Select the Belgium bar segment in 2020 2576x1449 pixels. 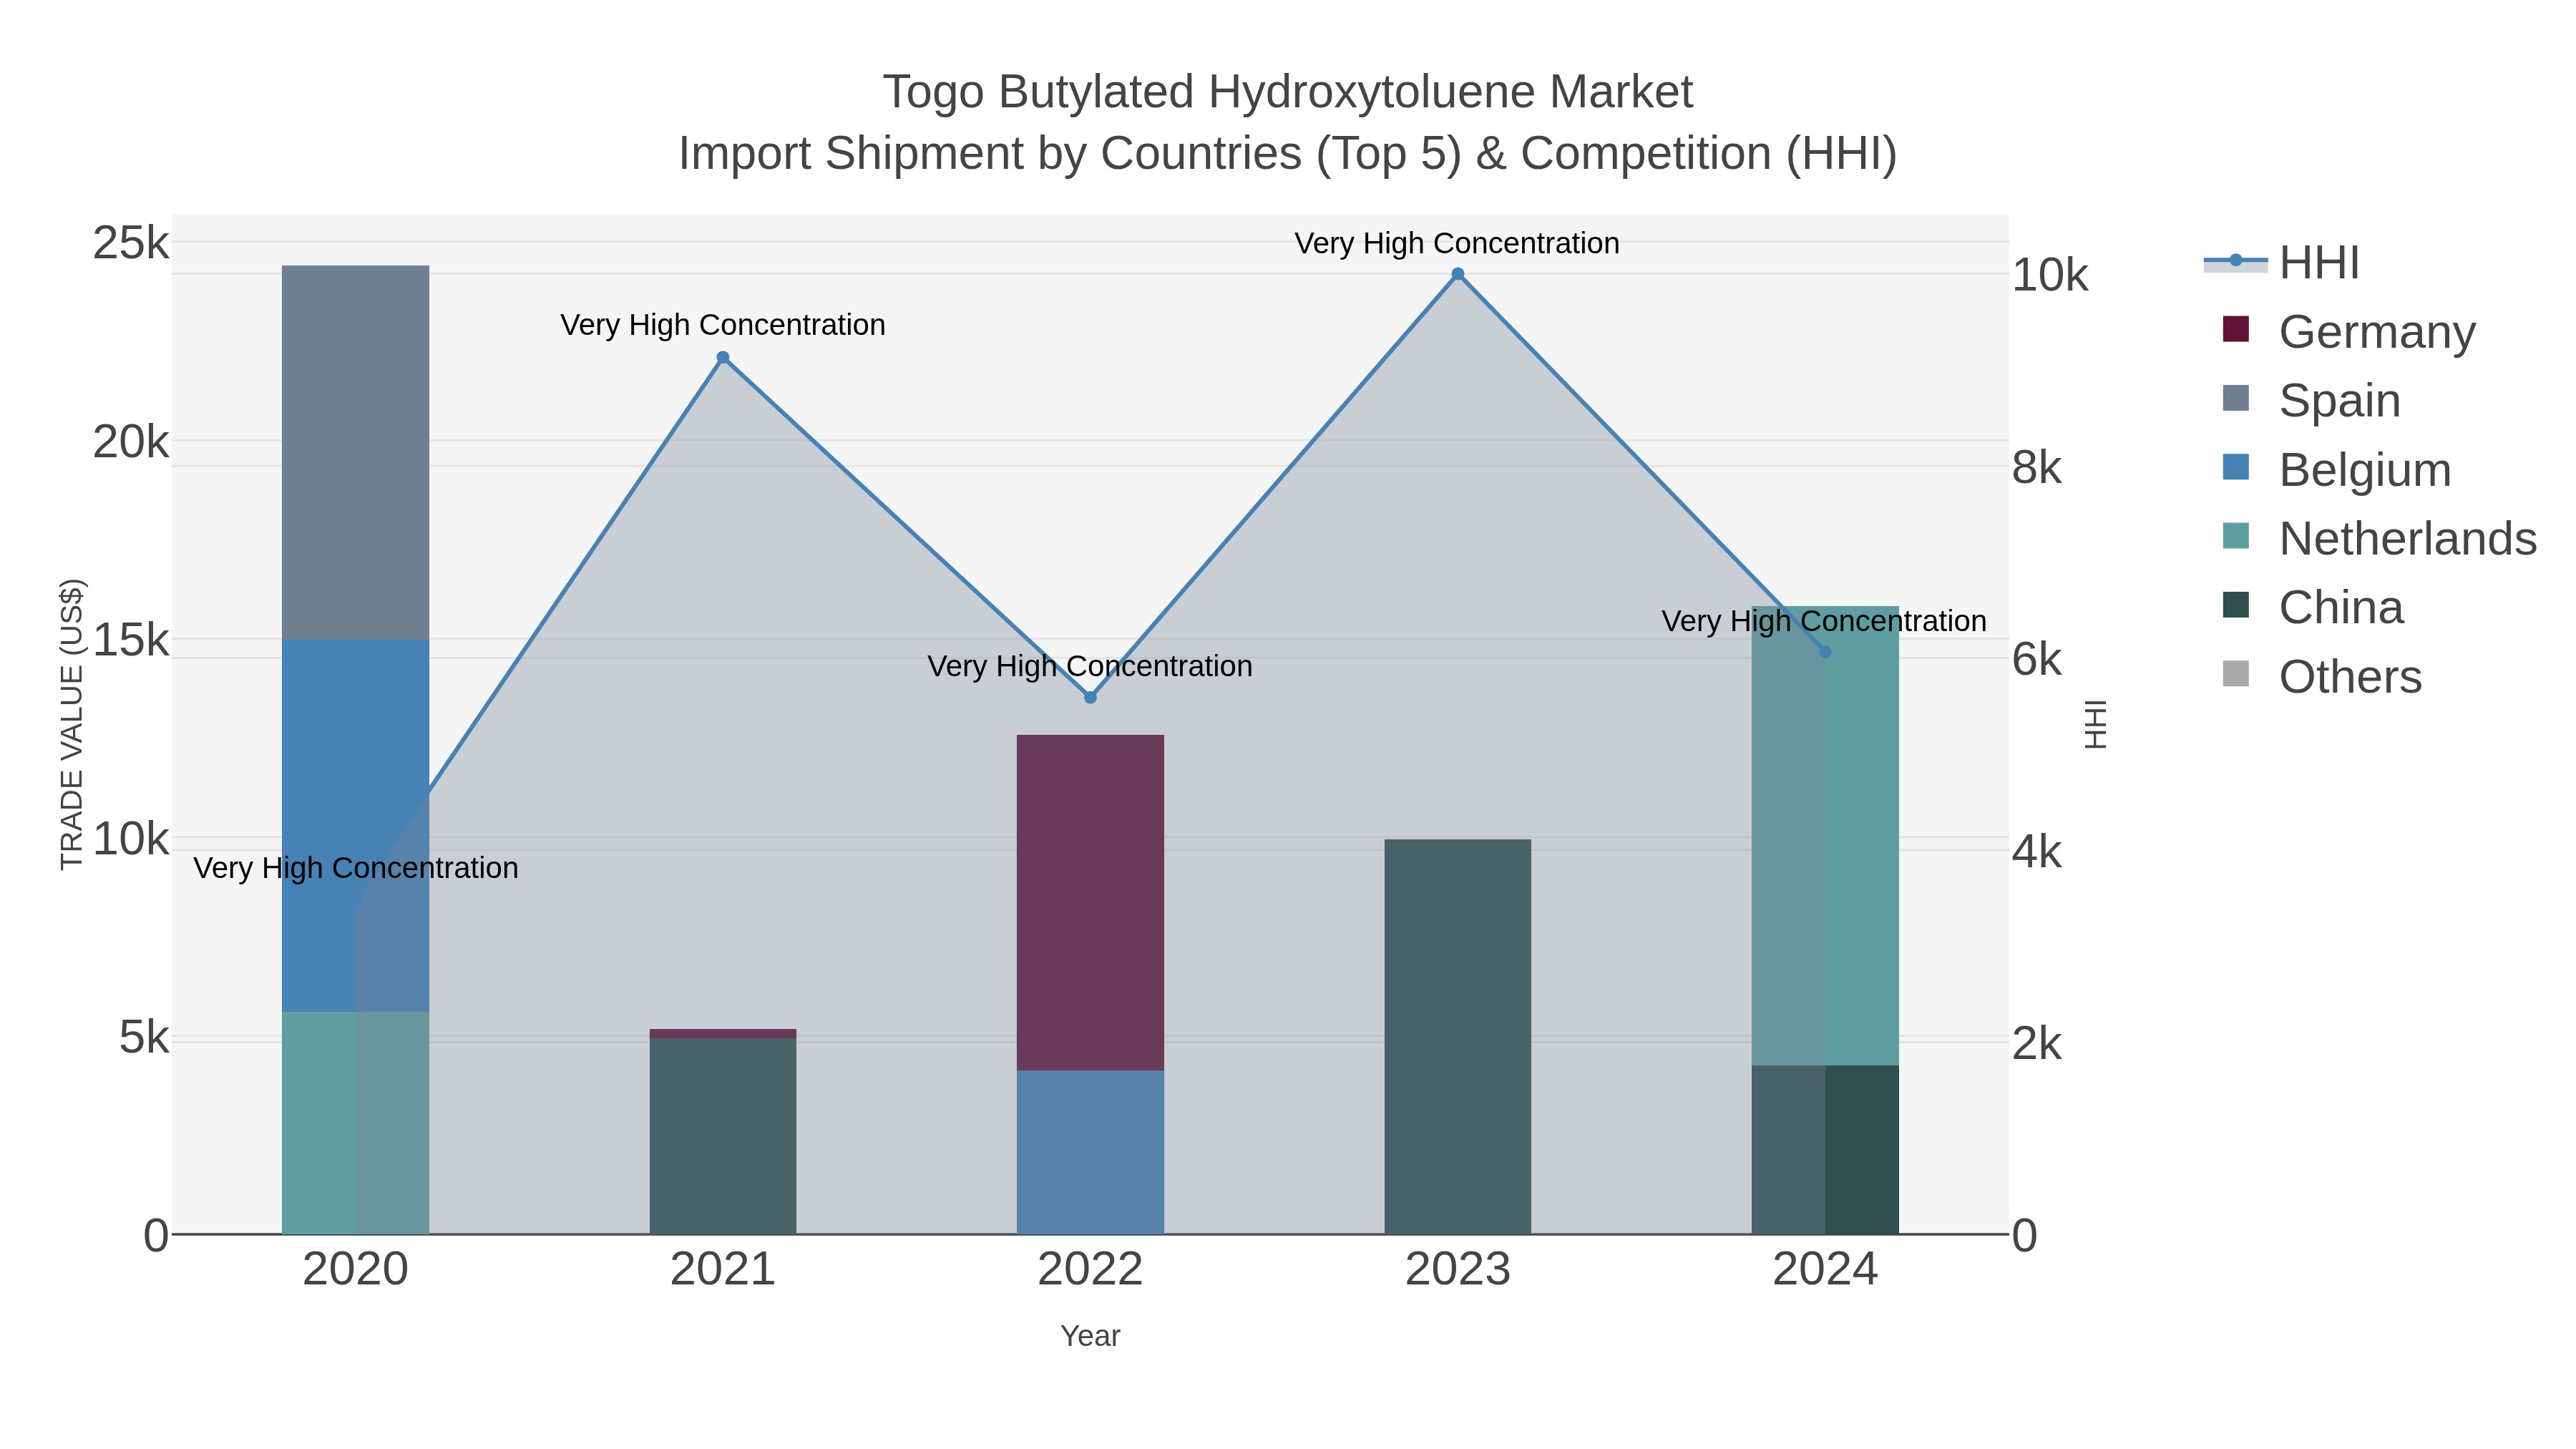click(355, 825)
